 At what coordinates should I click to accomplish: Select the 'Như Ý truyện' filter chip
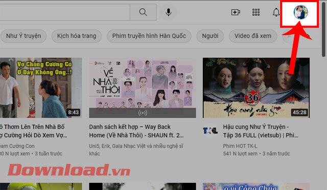pyautogui.click(x=24, y=36)
